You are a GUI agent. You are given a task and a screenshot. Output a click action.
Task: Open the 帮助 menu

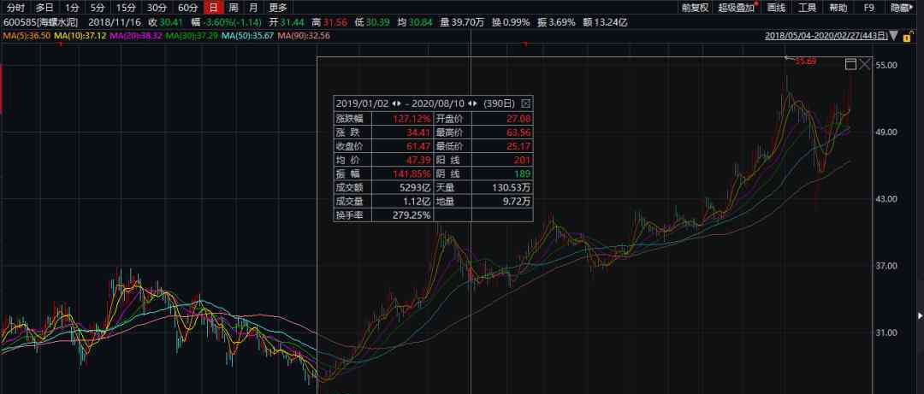point(838,7)
